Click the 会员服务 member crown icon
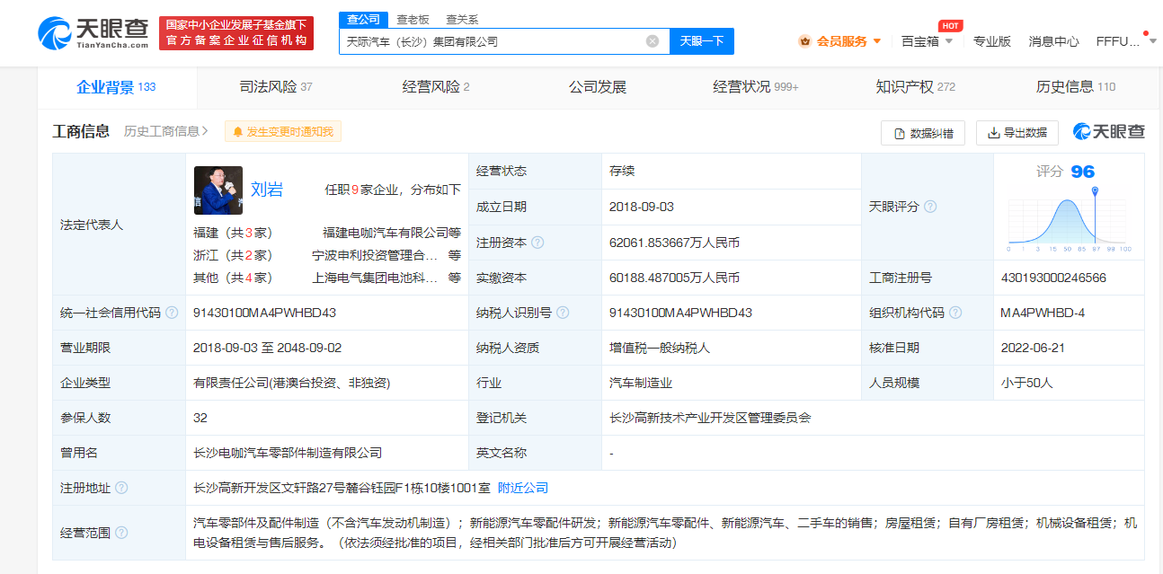Screen dimensions: 1163x574 point(804,41)
